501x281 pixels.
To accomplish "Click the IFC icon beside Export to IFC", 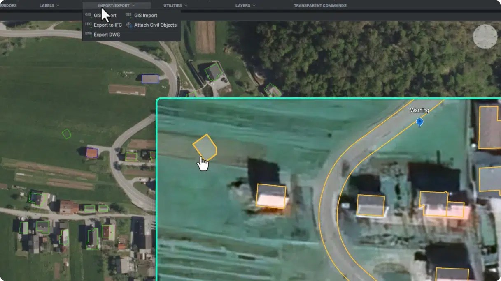I will (88, 25).
